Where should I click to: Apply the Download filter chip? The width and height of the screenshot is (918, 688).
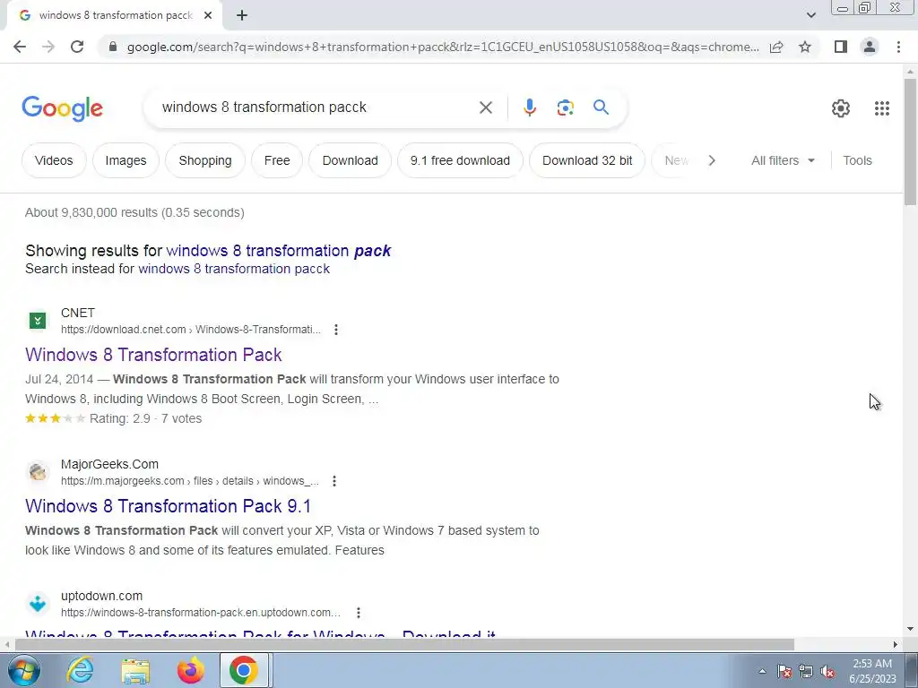351,160
